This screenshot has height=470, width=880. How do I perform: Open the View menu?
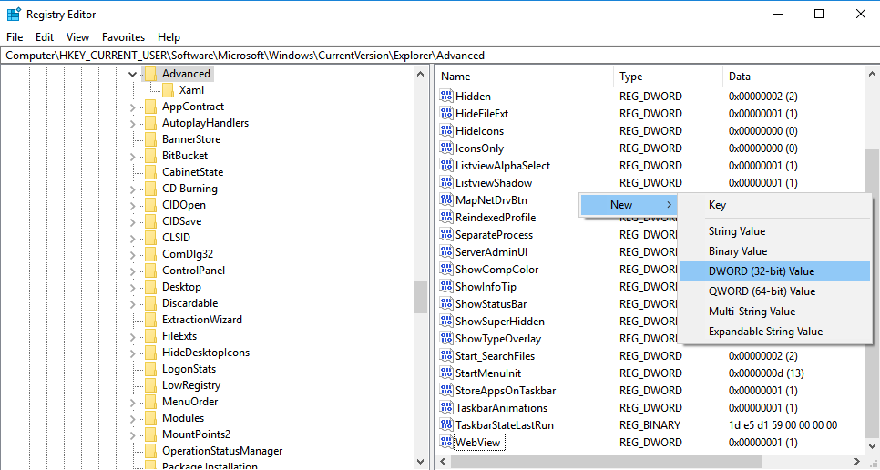coord(77,37)
